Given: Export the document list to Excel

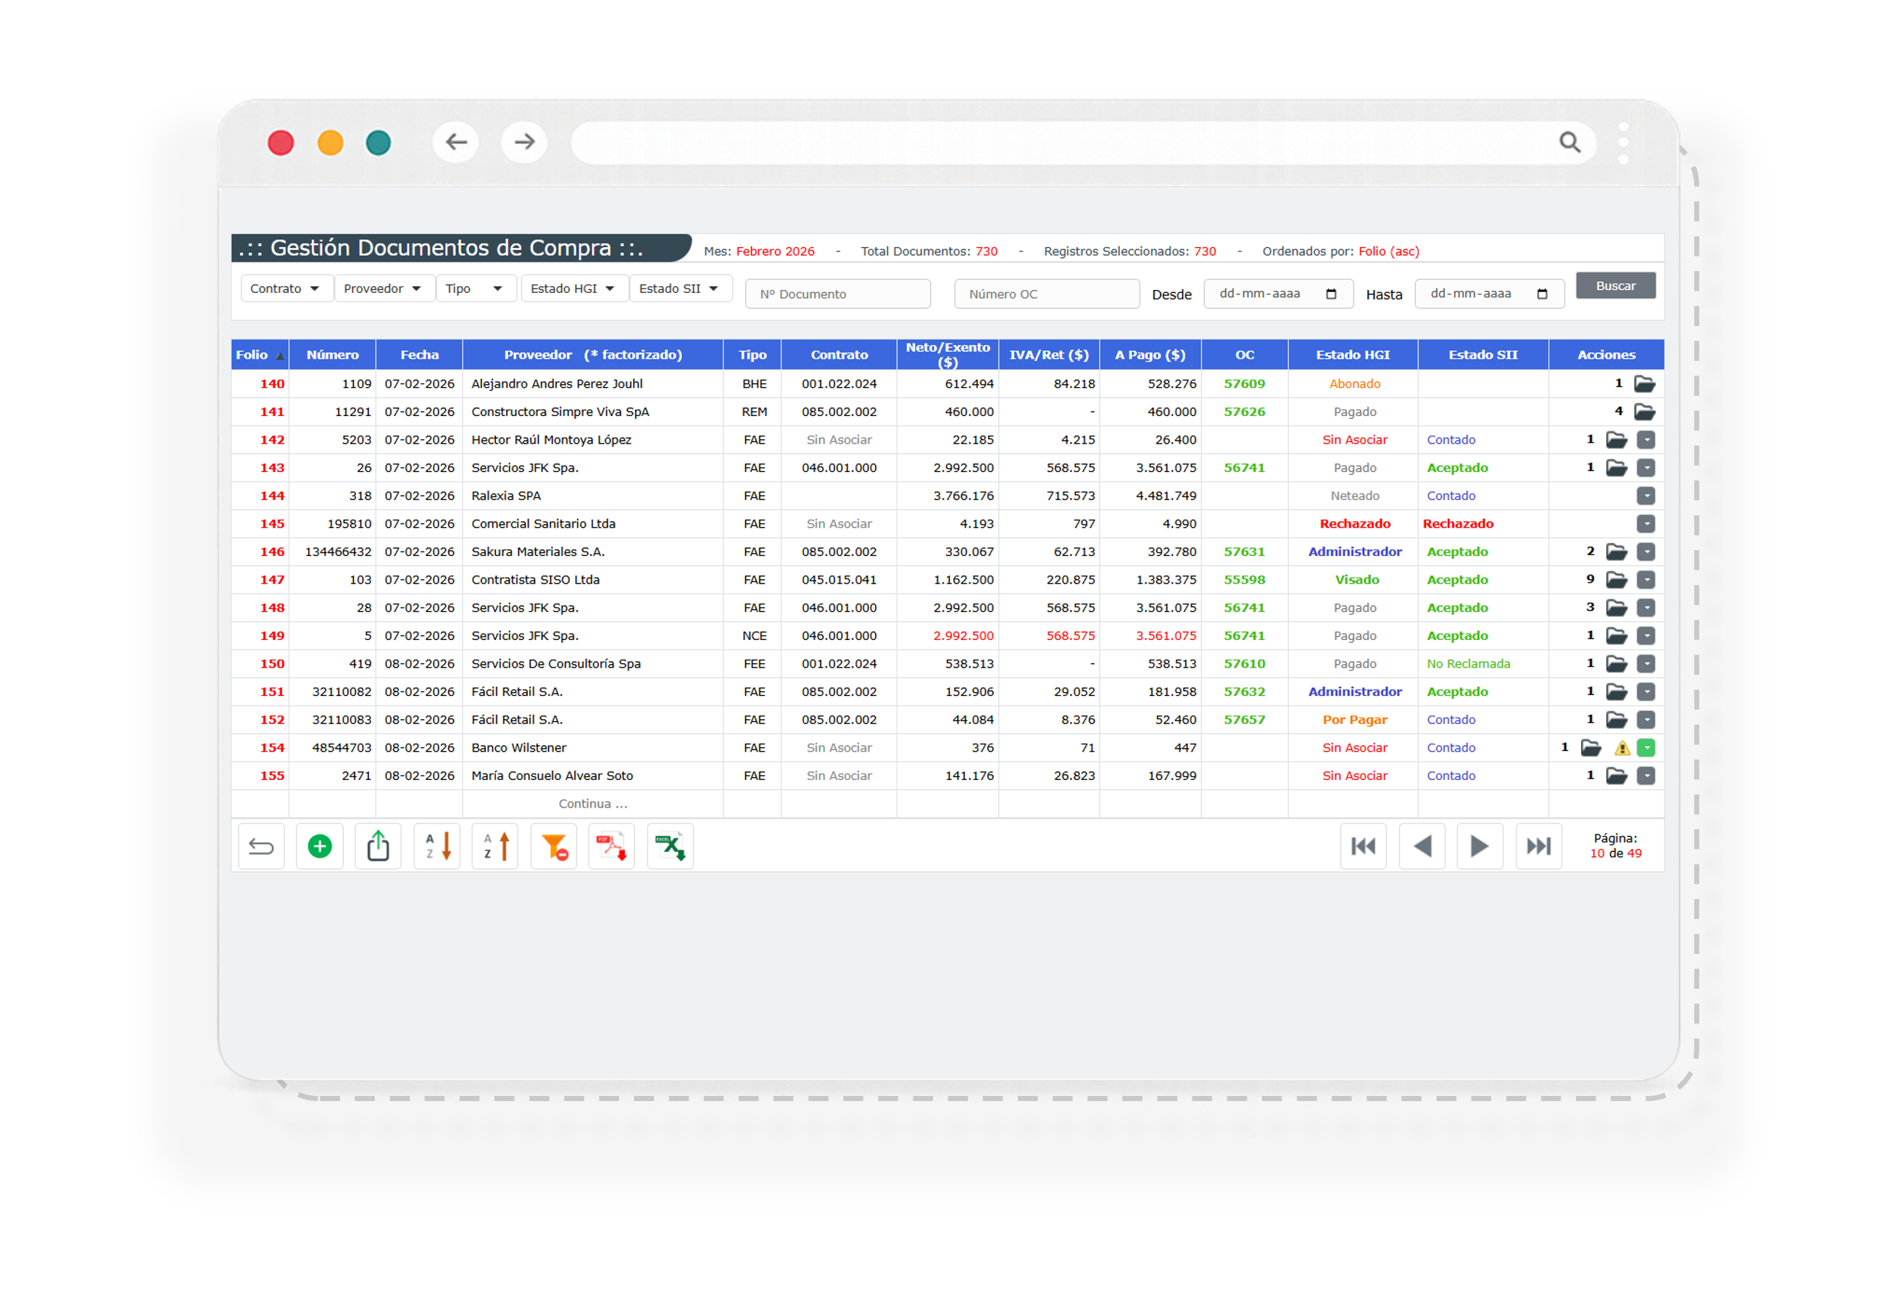Looking at the screenshot, I should pos(670,846).
